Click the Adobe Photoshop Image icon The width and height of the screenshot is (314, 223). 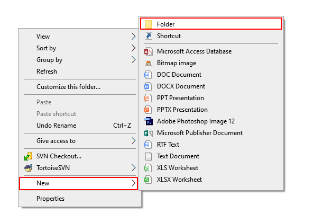point(149,121)
